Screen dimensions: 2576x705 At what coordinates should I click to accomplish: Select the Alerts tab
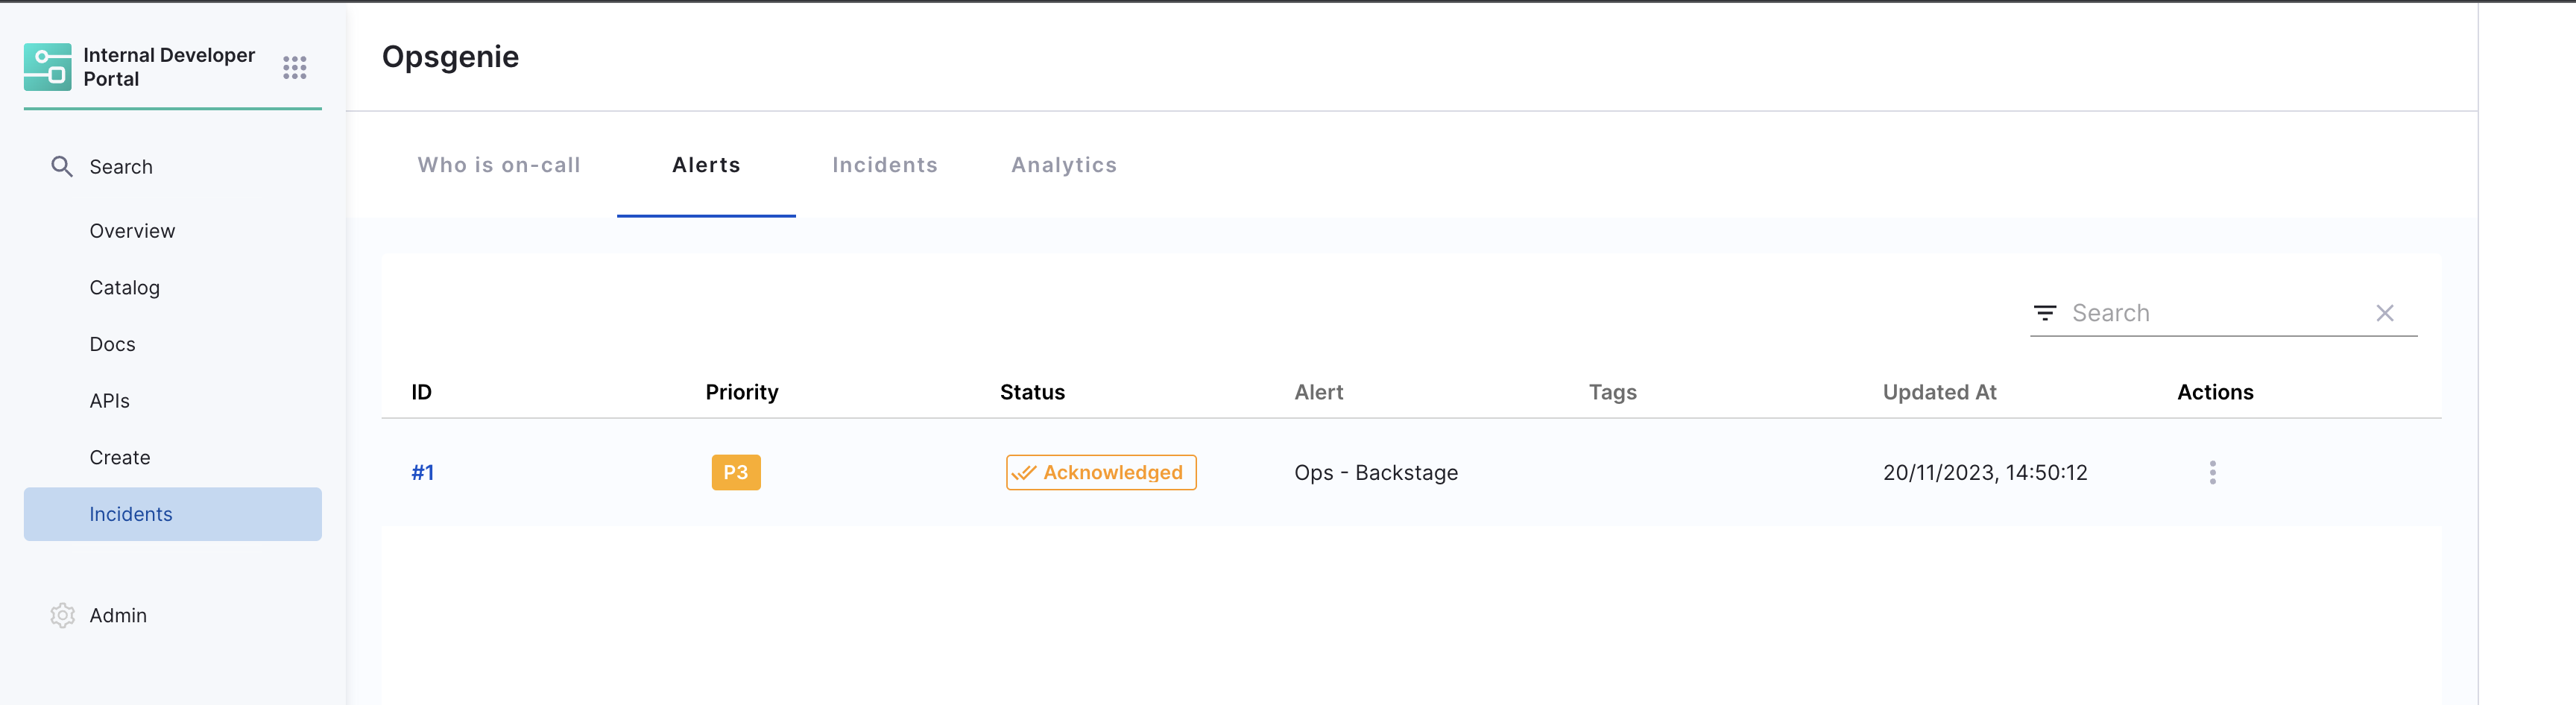click(706, 165)
